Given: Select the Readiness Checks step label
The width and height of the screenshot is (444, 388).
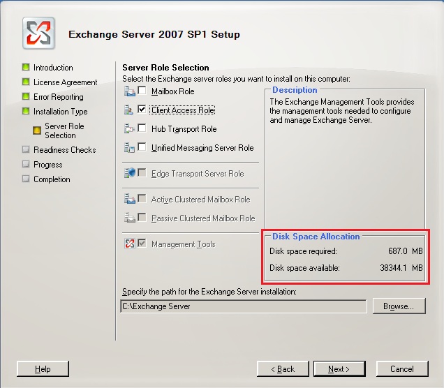Looking at the screenshot, I should click(x=64, y=150).
